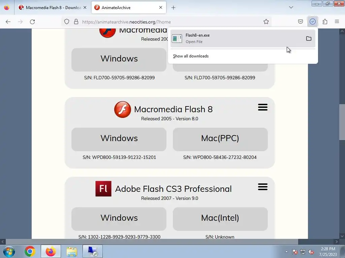Open a new browser tab

coord(173,8)
